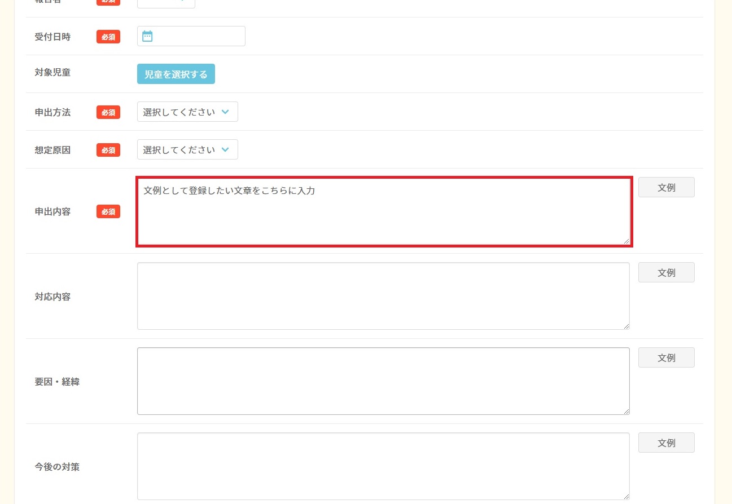This screenshot has height=504, width=732.
Task: Click the calendar icon in 受付日時 field
Action: tap(147, 36)
